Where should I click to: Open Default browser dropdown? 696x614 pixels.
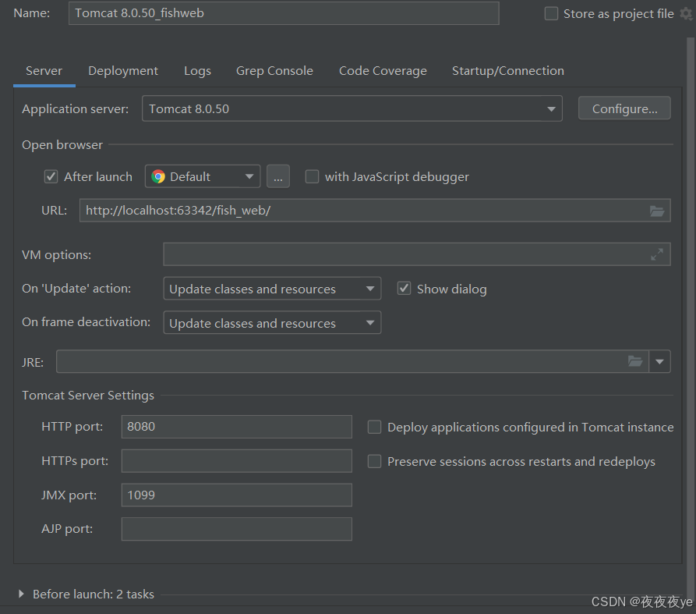(x=203, y=176)
